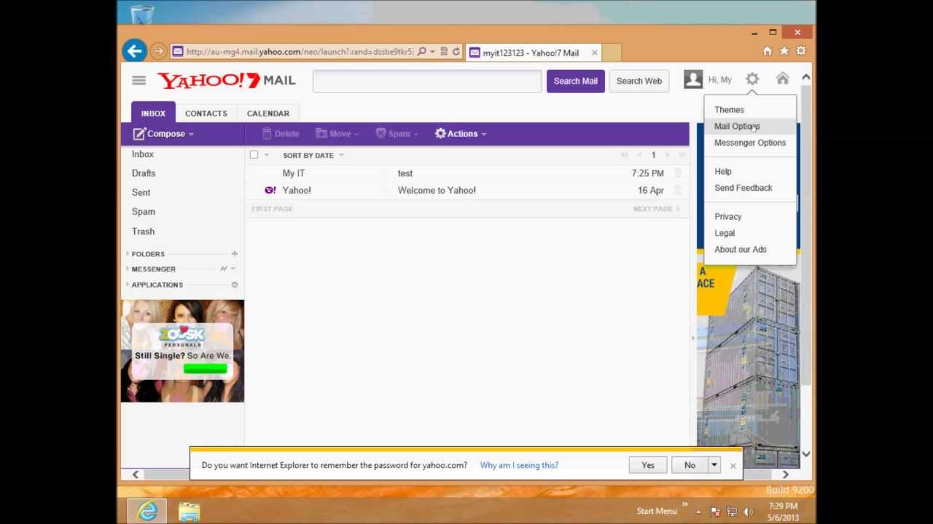Click the mail search input field
Screen dimensions: 933x524
(x=427, y=81)
